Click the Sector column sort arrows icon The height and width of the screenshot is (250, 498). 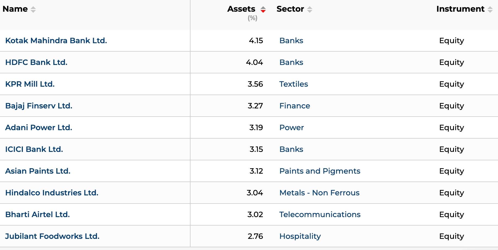click(x=310, y=10)
